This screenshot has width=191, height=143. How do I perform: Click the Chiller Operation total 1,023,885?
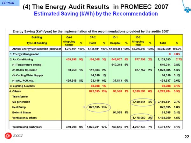tap(164, 70)
